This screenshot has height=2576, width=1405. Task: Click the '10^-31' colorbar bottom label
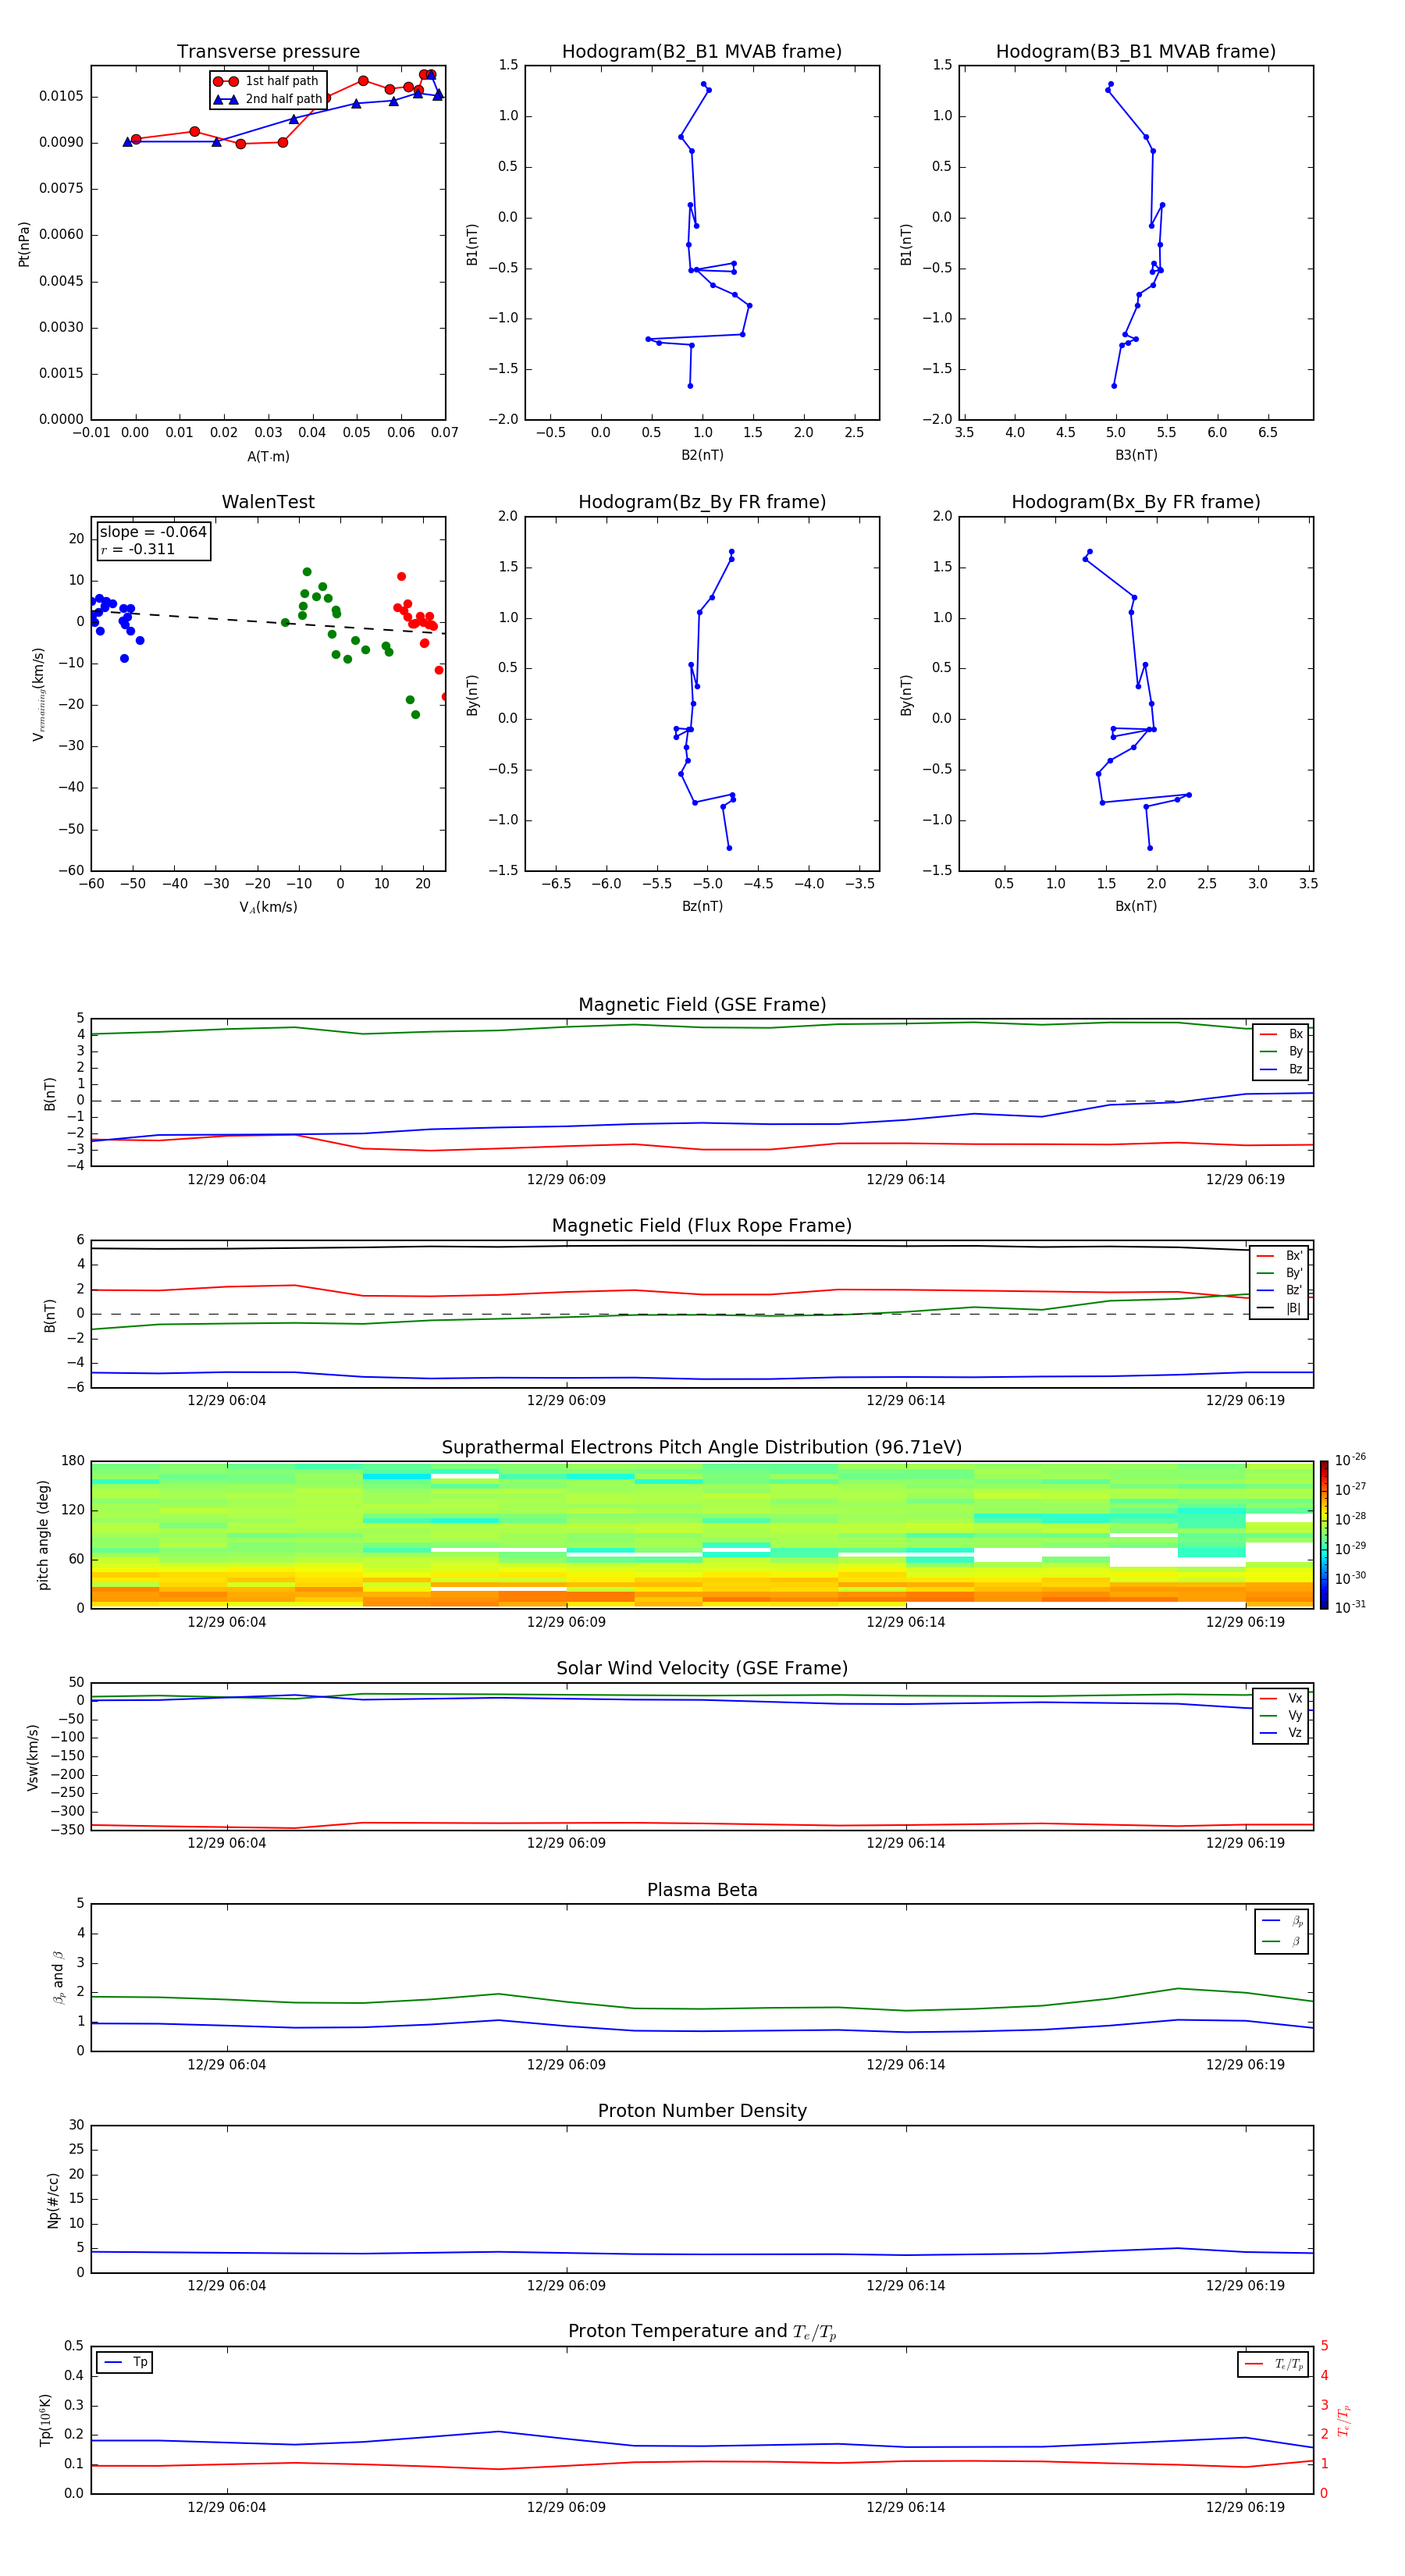1350,1607
